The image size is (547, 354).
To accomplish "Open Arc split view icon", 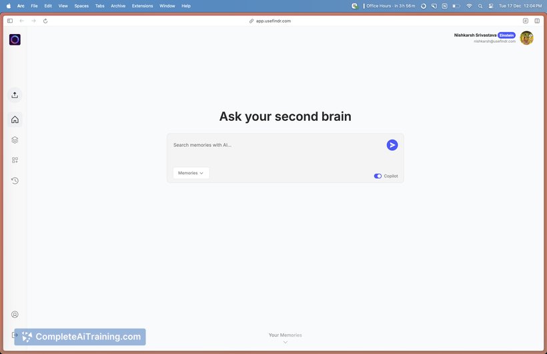I will coord(537,21).
